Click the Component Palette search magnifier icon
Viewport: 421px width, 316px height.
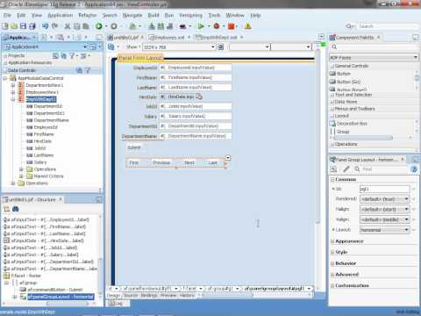[x=334, y=47]
